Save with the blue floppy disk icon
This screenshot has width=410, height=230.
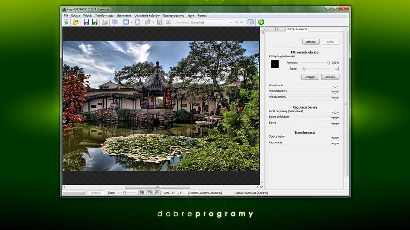click(86, 22)
